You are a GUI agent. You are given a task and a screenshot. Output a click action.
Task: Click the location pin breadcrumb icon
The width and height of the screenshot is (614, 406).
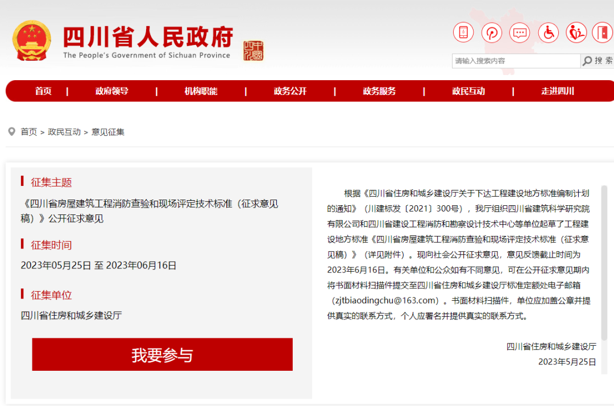pyautogui.click(x=12, y=132)
